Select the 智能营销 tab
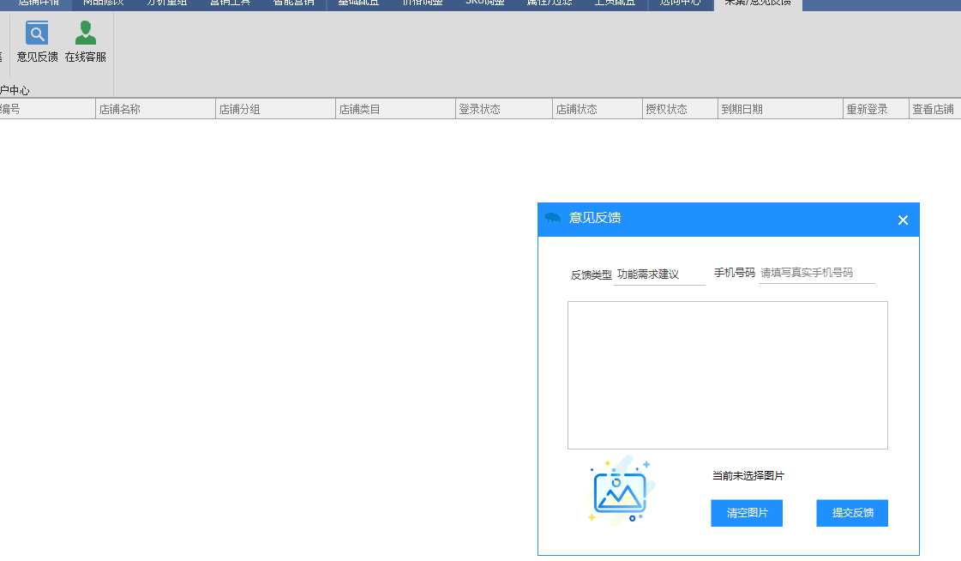Viewport: 961px width, 561px height. (293, 3)
